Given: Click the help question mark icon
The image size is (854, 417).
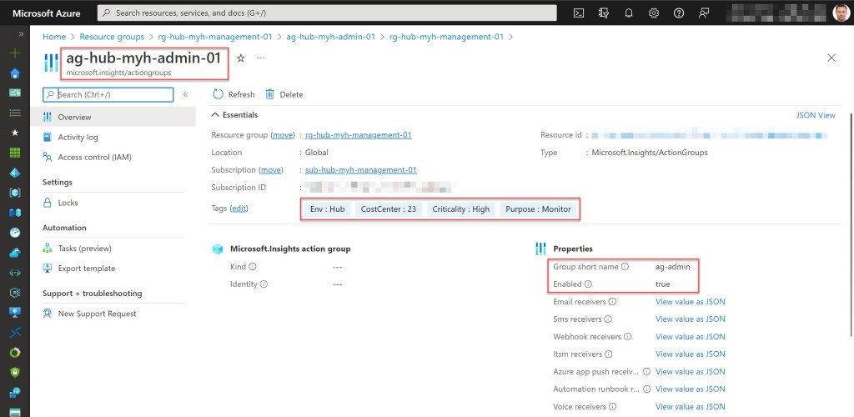Looking at the screenshot, I should 679,13.
